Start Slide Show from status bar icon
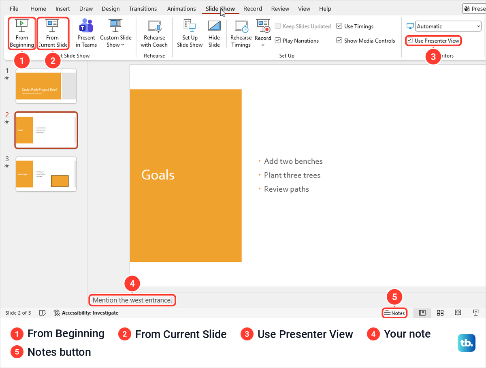 [476, 313]
